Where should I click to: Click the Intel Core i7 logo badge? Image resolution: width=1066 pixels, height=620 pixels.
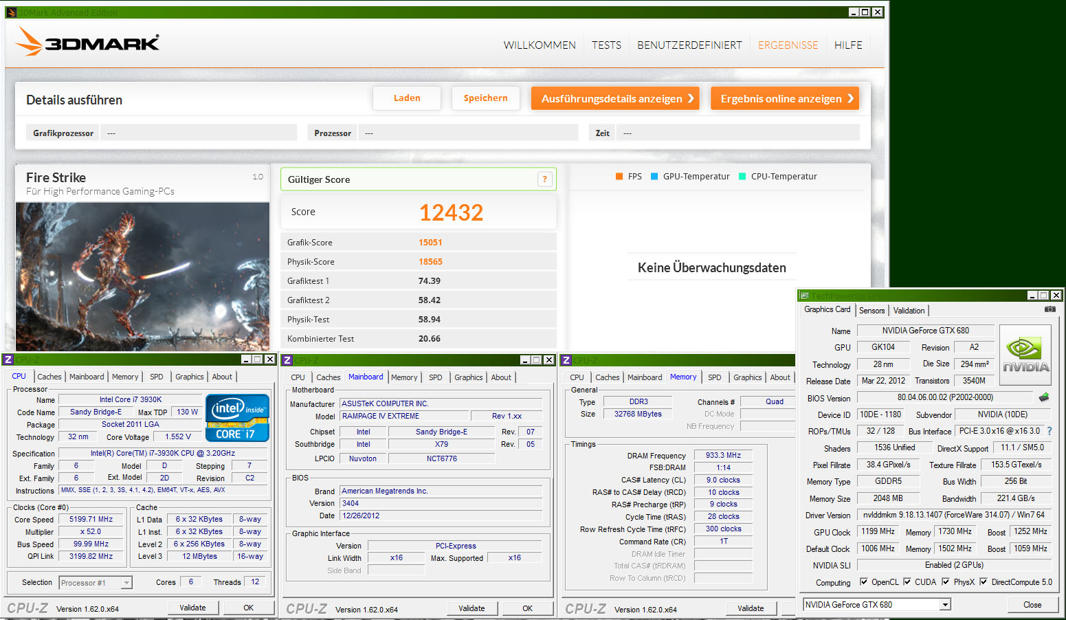click(x=237, y=418)
